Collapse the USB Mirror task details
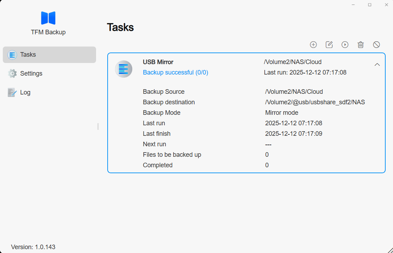This screenshot has height=253, width=393. (377, 65)
